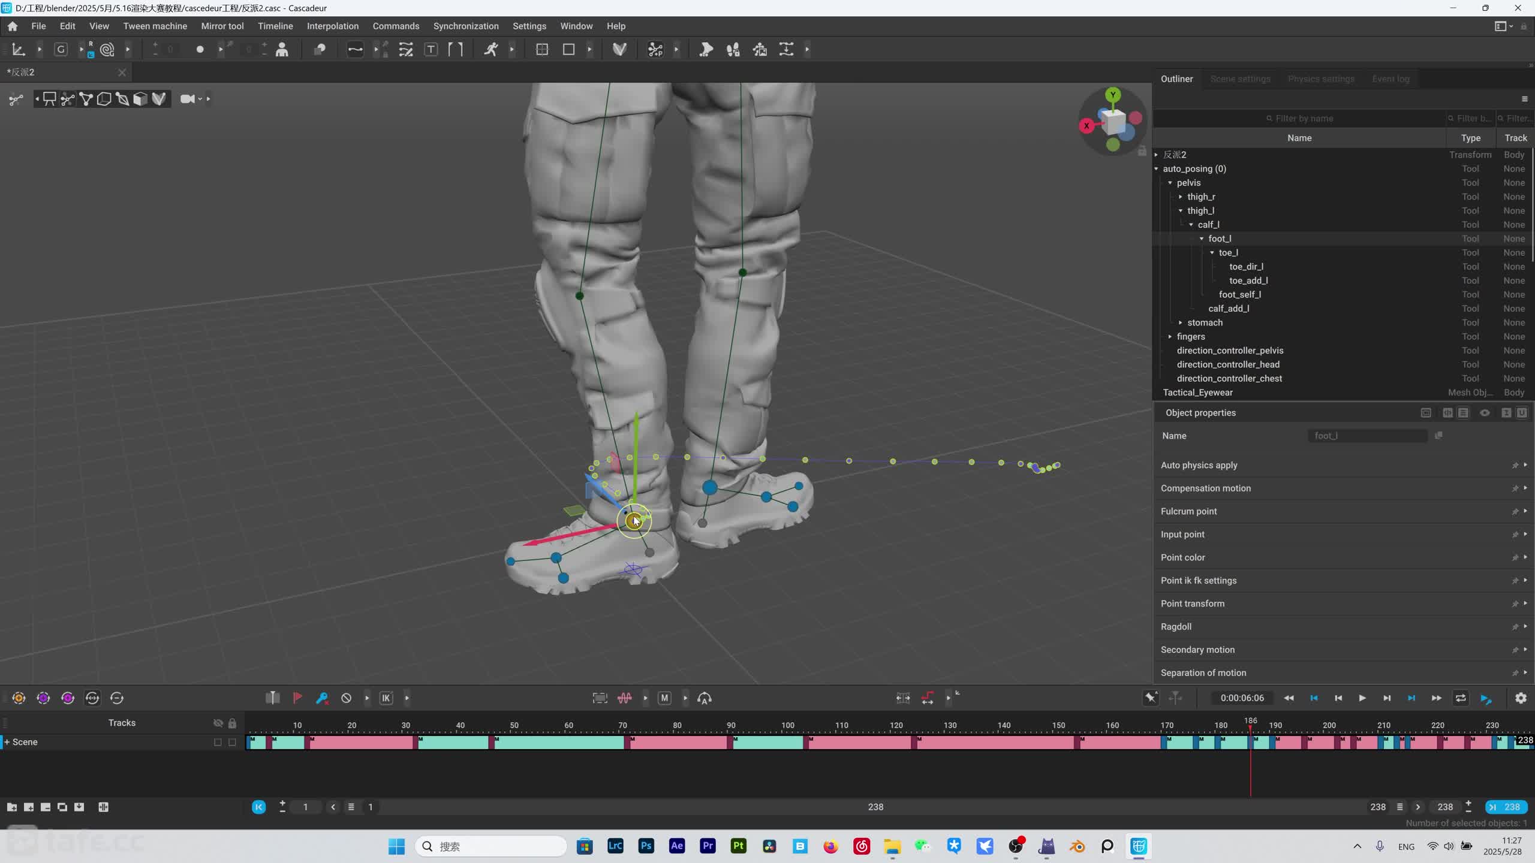Screen dimensions: 1535x863
Task: Click the Home icon in menu bar
Action: point(13,26)
